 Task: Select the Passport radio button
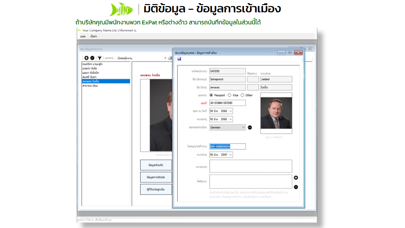coord(211,95)
